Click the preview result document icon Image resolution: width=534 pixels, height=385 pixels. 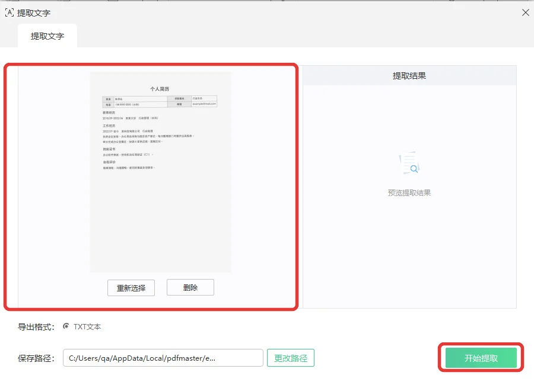click(409, 163)
